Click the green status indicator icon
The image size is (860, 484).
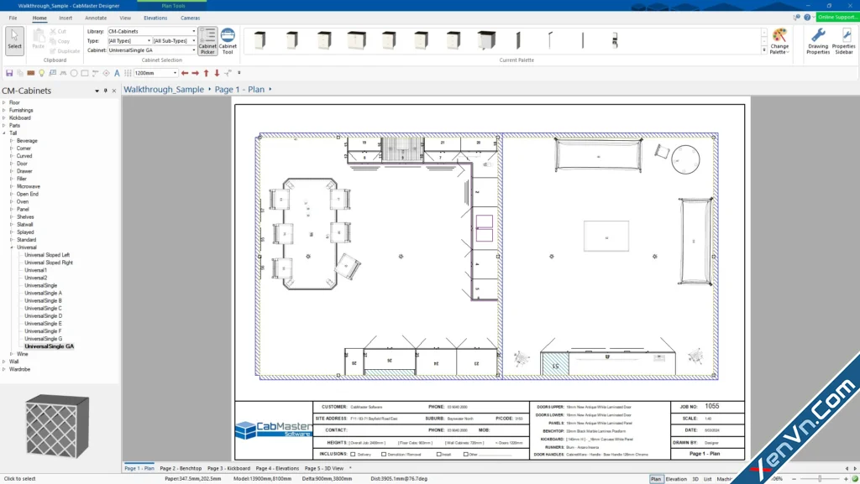pos(854,478)
